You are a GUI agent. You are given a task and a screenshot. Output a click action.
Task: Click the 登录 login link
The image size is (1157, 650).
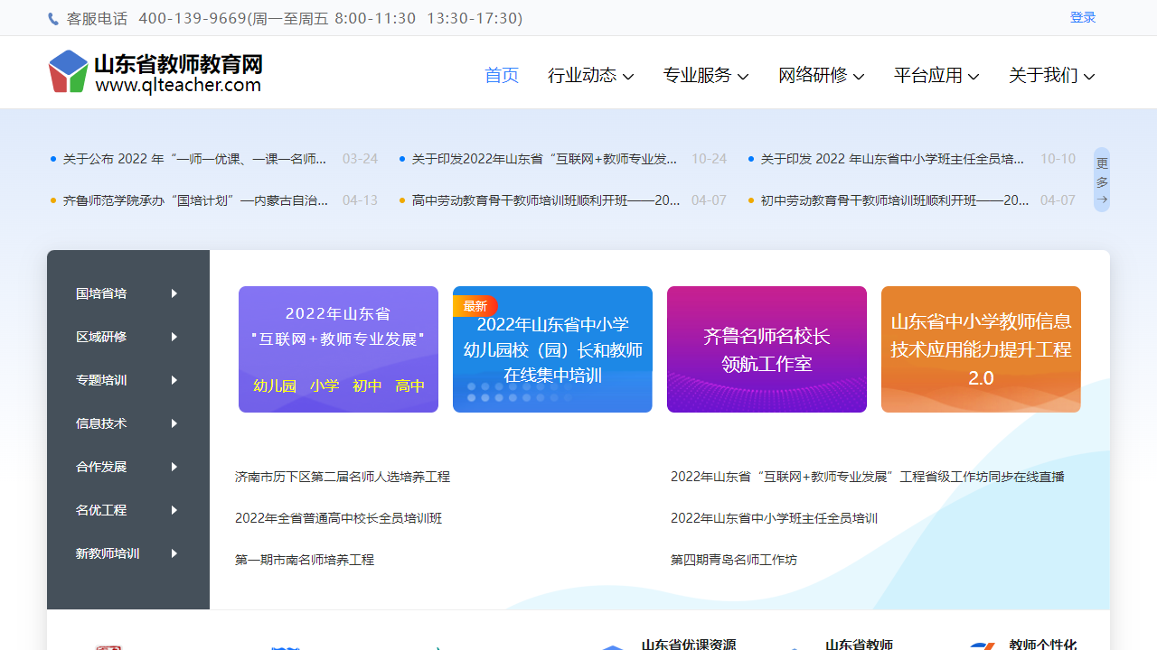tap(1082, 18)
